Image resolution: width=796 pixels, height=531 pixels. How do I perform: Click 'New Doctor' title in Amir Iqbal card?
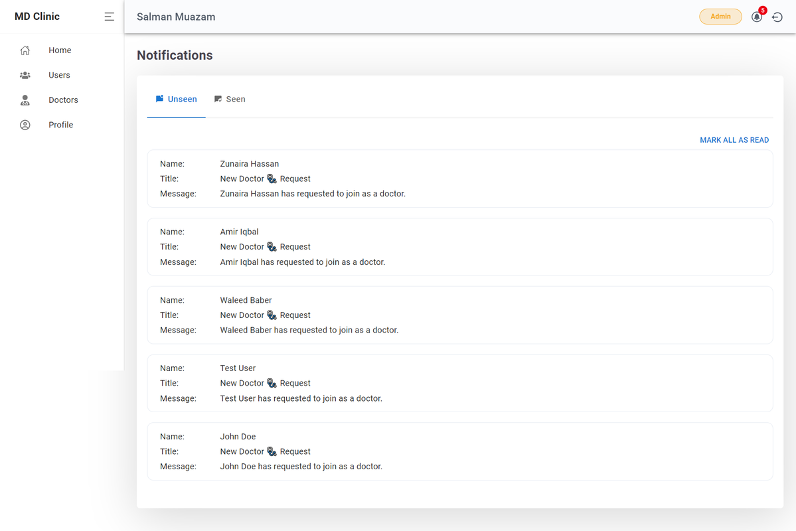pyautogui.click(x=242, y=247)
